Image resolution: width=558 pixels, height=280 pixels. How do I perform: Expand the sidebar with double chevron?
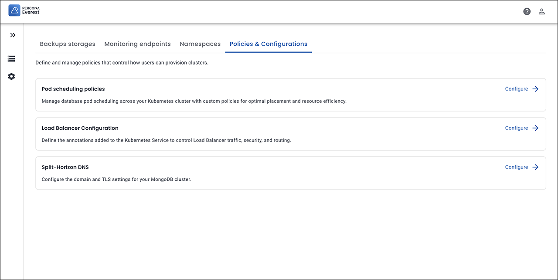click(x=13, y=35)
